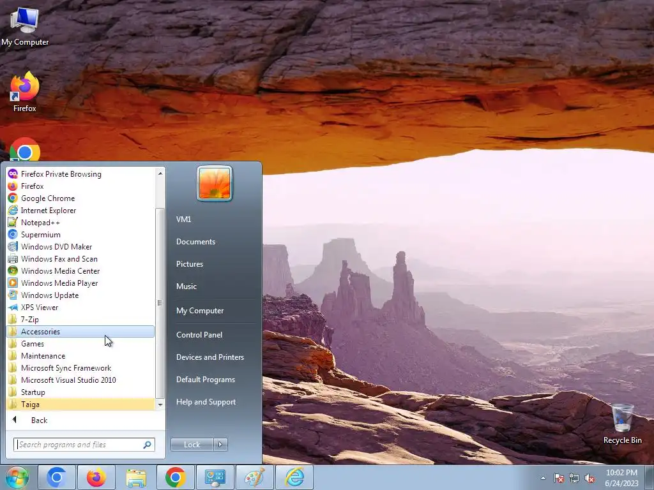
Task: Expand the Microsoft Sync Framework folder
Action: click(x=80, y=367)
